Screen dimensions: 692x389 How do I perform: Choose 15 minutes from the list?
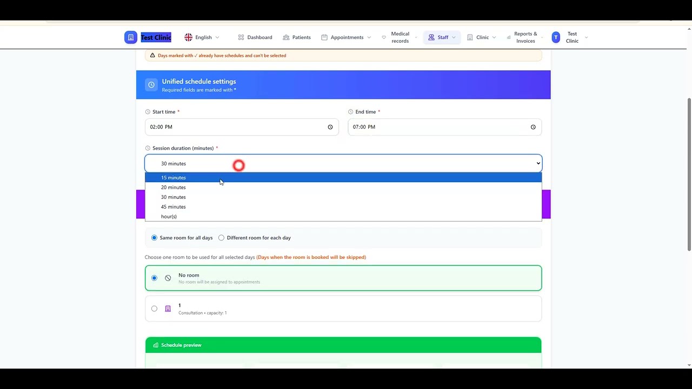(x=343, y=178)
